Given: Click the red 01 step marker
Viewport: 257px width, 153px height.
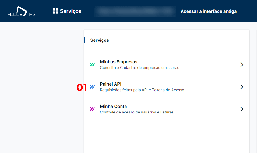Looking at the screenshot, I should coord(82,87).
